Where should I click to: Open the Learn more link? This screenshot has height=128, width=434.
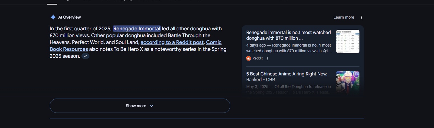tap(344, 17)
